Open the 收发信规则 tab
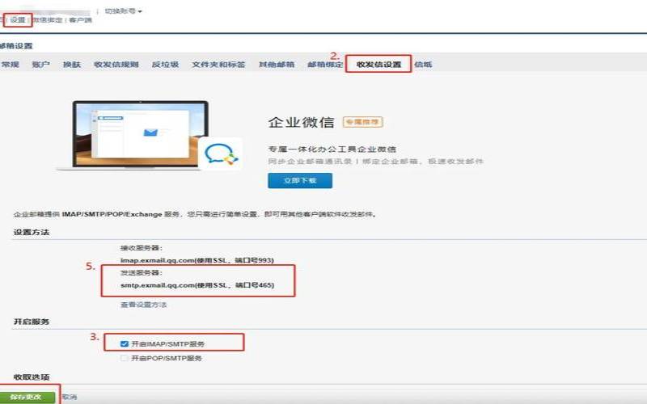This screenshot has height=404, width=647. (116, 65)
